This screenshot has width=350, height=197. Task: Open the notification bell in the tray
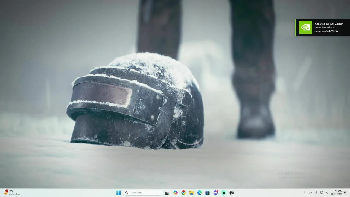345,193
